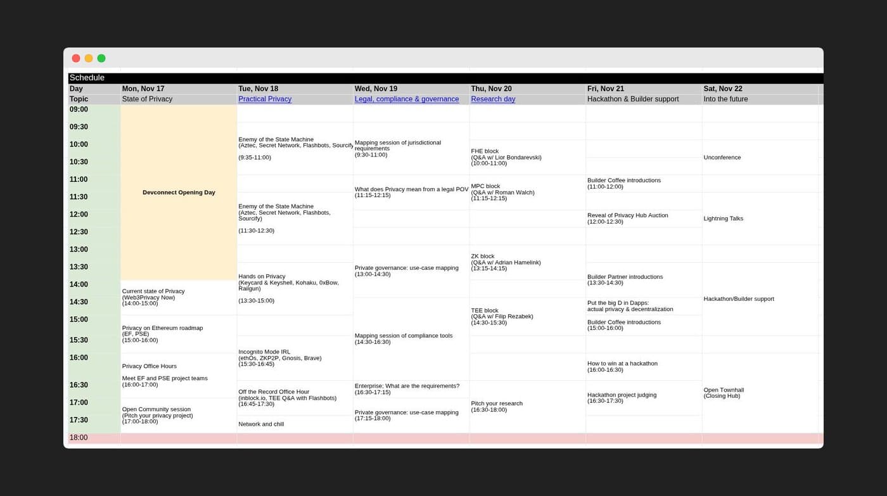Click the green maximize window button
This screenshot has height=496, width=887.
click(x=101, y=58)
